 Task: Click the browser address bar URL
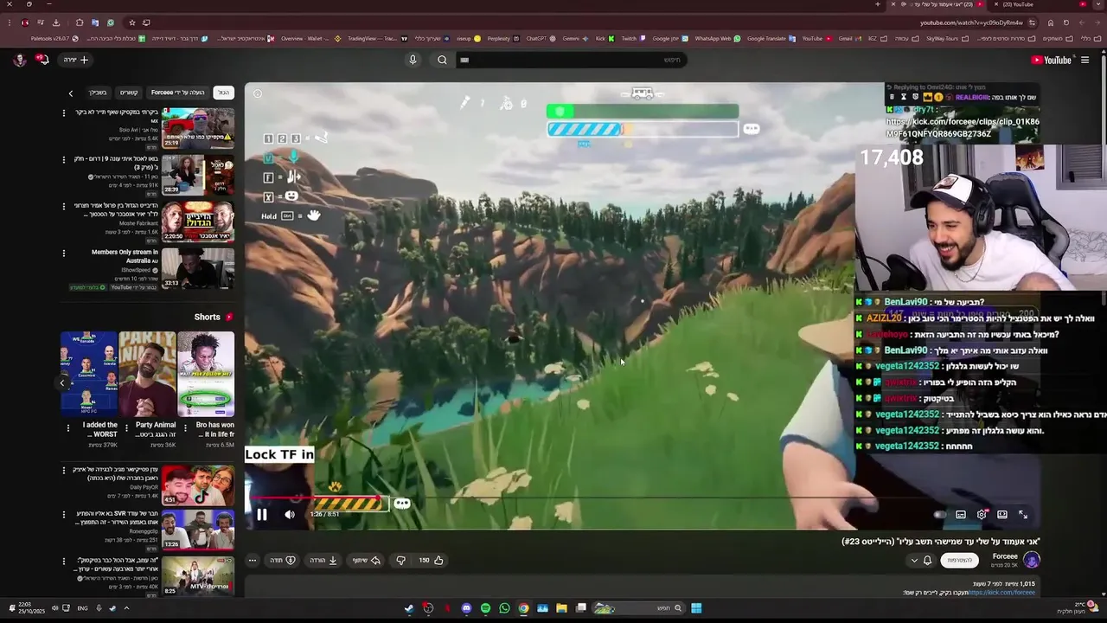click(971, 22)
